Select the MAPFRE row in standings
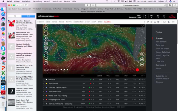The image size is (178, 111). (x=94, y=80)
